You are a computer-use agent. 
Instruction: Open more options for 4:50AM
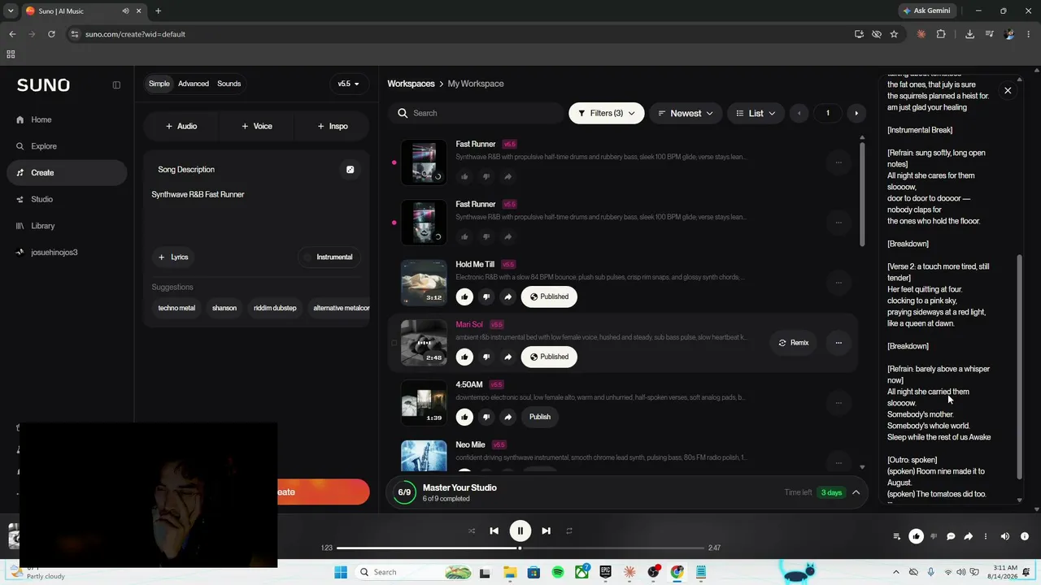click(838, 403)
